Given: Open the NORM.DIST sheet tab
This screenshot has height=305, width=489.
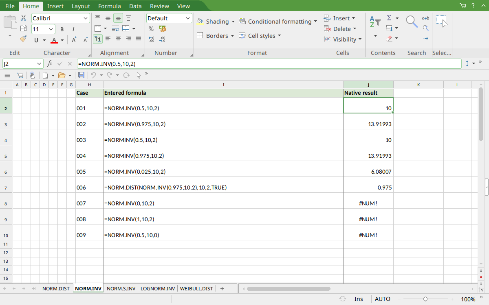Looking at the screenshot, I should coord(56,289).
